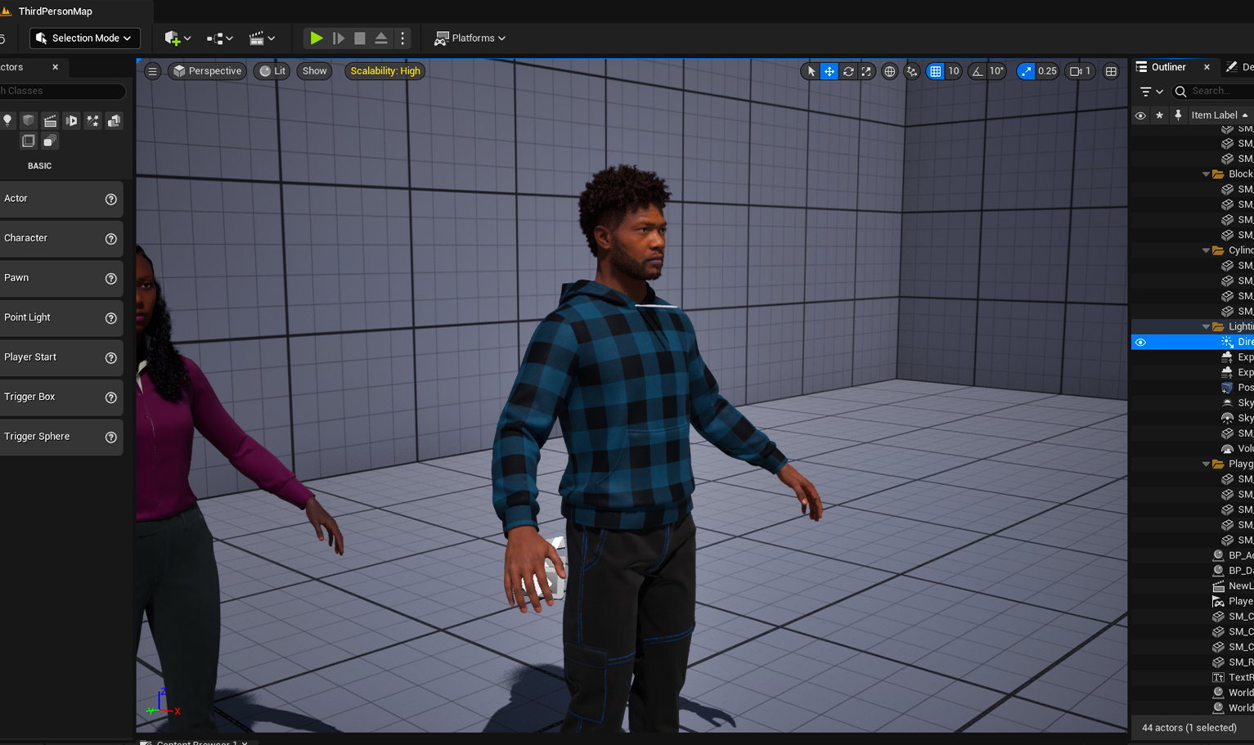This screenshot has width=1254, height=745.
Task: Open the Cinematics clapperboard menu
Action: click(262, 38)
